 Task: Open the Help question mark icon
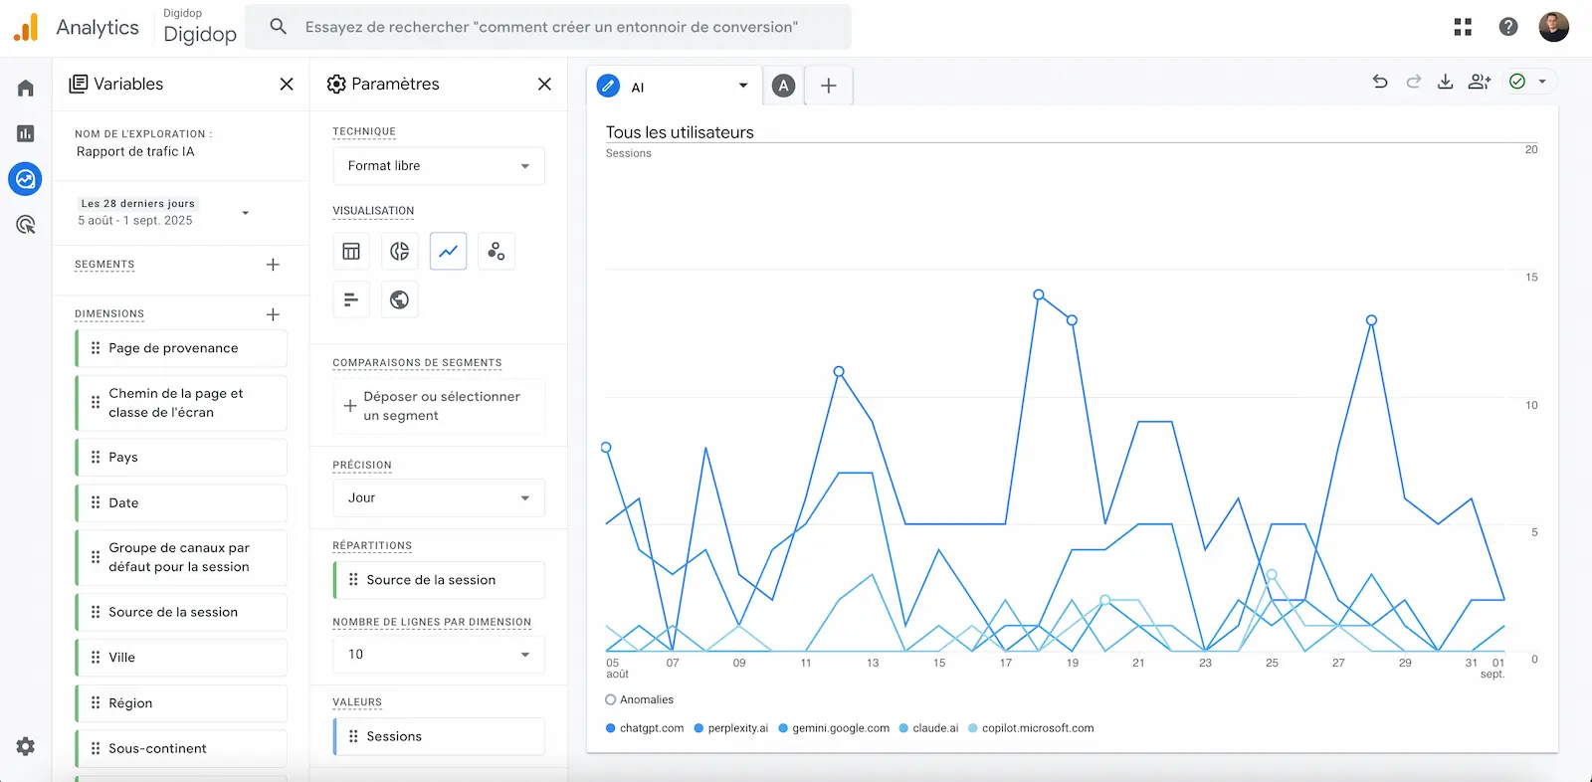pos(1508,27)
